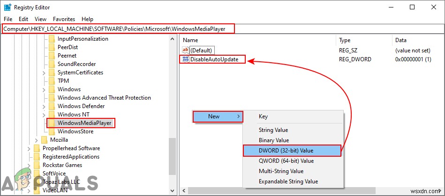Click the SystemCertificates folder icon

tap(52, 73)
